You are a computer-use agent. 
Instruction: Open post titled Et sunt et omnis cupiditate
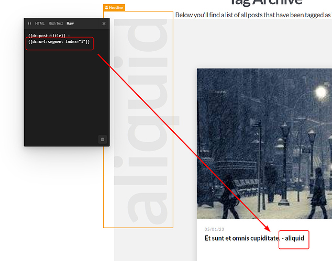pos(240,238)
